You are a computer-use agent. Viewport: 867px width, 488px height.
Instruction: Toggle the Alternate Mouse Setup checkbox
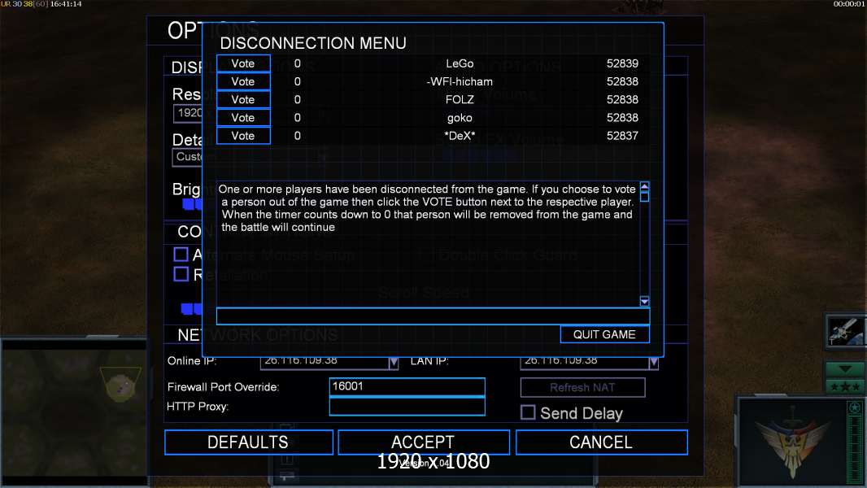coord(181,255)
